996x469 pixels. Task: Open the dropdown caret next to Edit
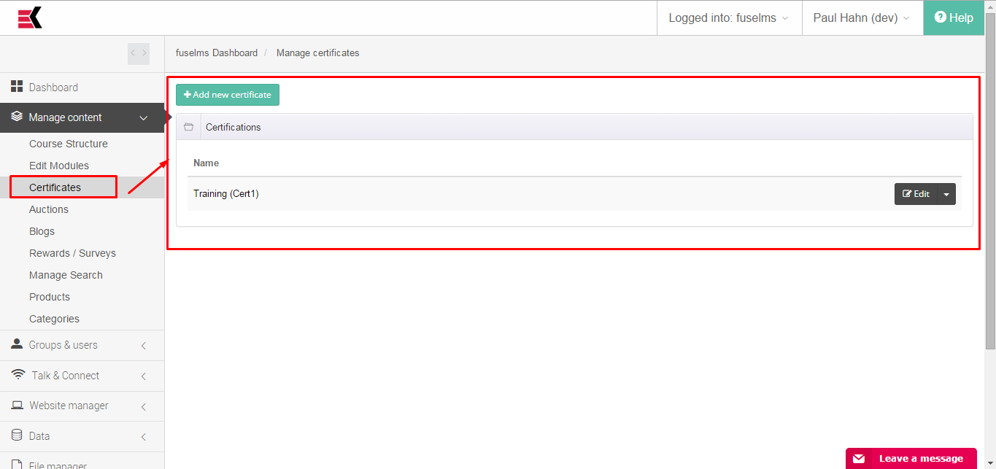tap(946, 194)
